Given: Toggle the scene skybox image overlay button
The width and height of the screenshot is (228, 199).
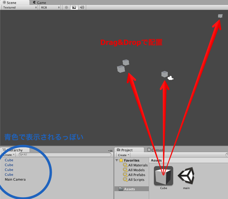Looking at the screenshot, I should [x=74, y=8].
